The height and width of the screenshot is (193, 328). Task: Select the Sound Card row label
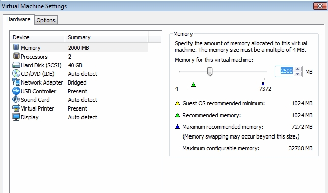point(35,100)
